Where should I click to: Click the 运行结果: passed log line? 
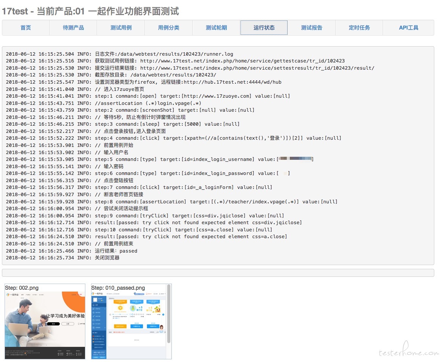(72, 251)
